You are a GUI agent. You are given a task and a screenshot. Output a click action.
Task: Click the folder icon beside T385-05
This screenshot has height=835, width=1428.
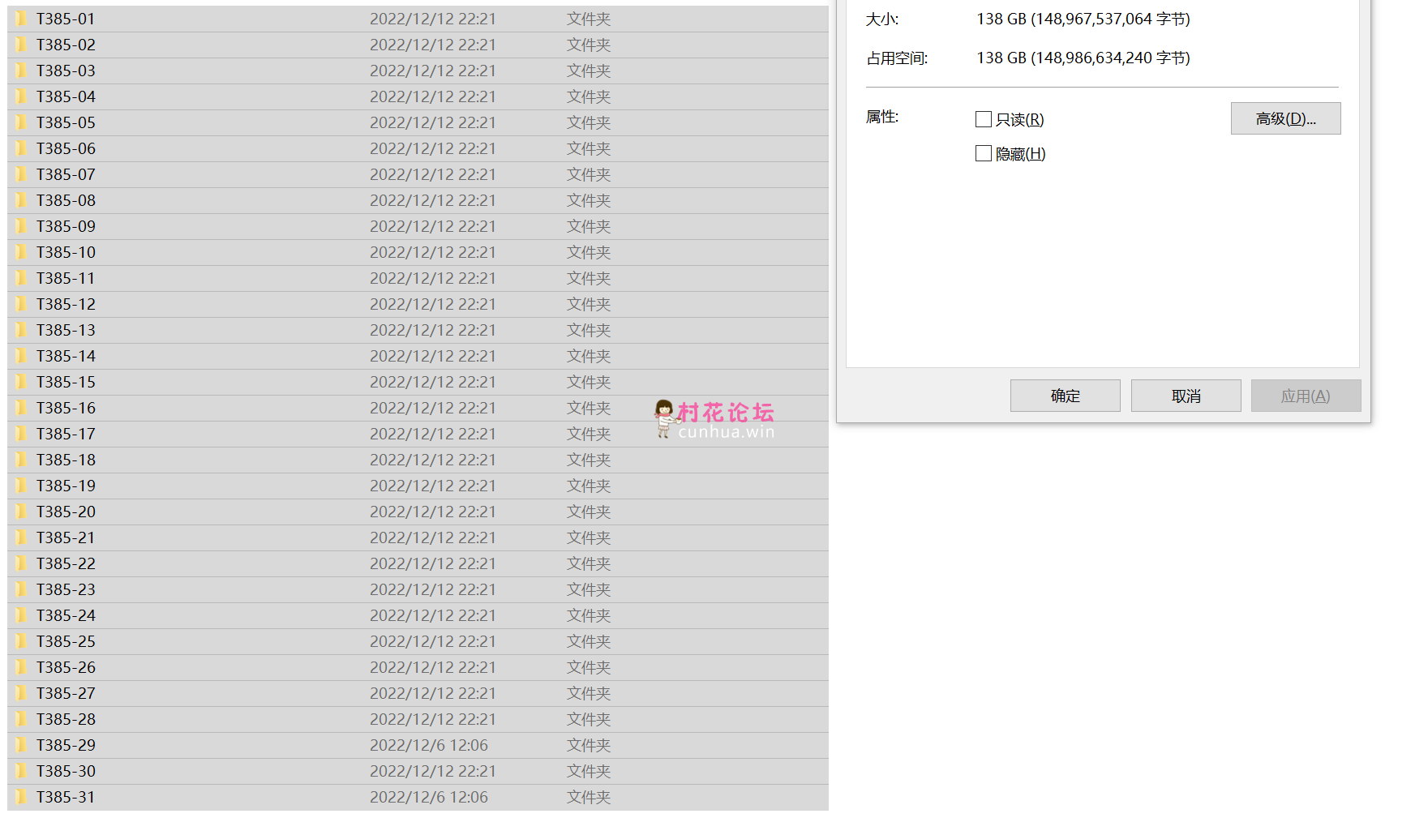(22, 122)
